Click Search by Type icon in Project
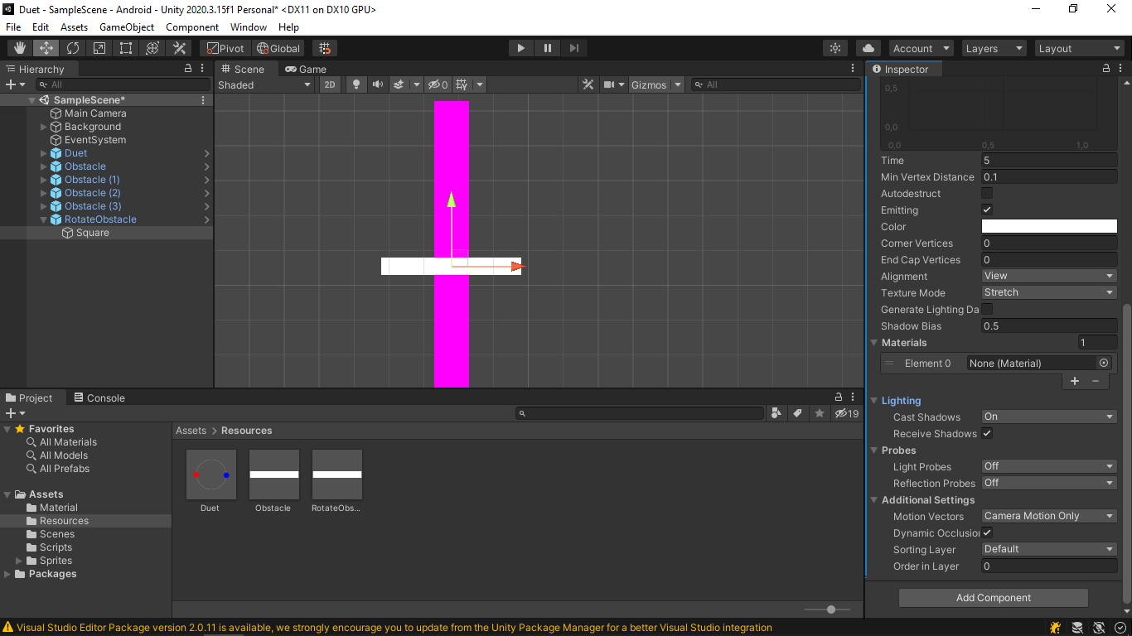The image size is (1132, 636). pos(776,412)
